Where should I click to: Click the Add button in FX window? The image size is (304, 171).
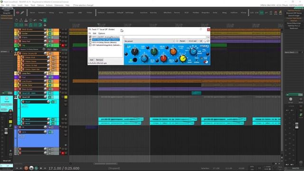coord(92,60)
